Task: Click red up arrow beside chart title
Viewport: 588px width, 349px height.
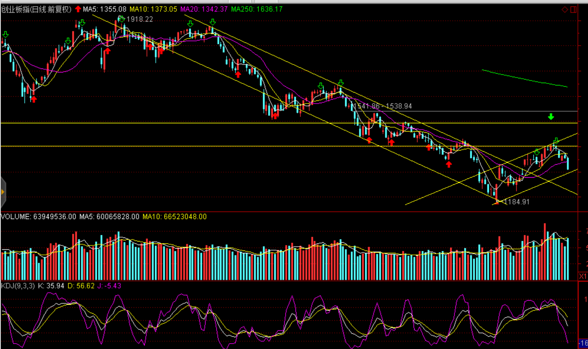Action: (x=78, y=9)
